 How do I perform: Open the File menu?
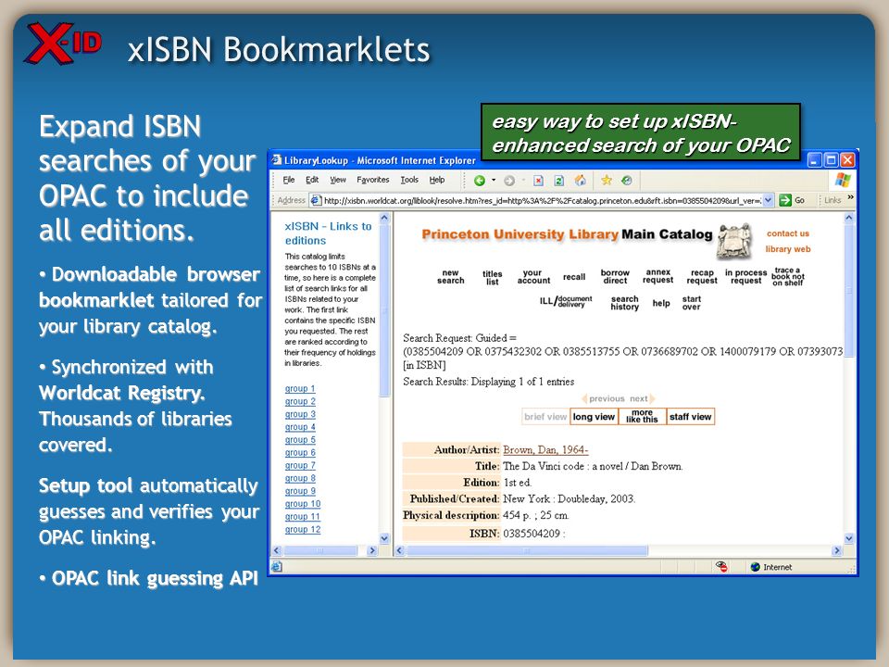point(289,180)
